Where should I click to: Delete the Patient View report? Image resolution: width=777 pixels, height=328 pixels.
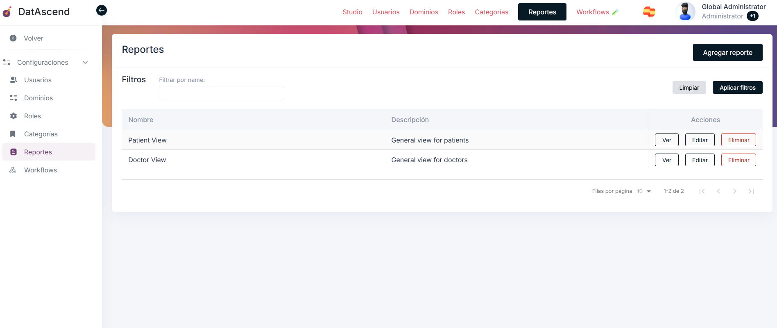coord(739,140)
